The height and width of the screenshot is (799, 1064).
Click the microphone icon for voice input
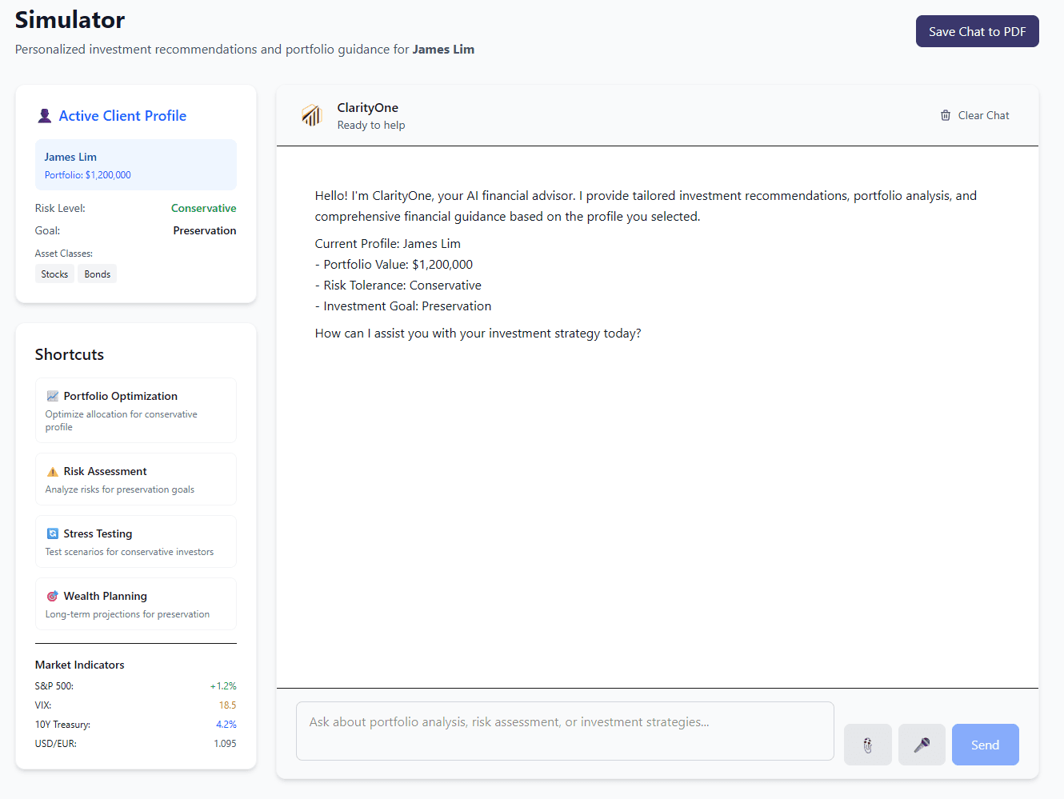[x=922, y=745]
